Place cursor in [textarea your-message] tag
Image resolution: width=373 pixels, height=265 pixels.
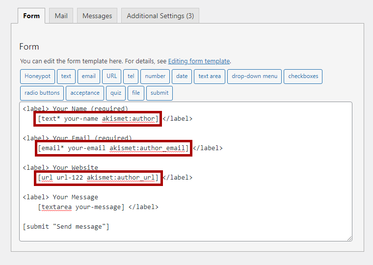point(81,207)
